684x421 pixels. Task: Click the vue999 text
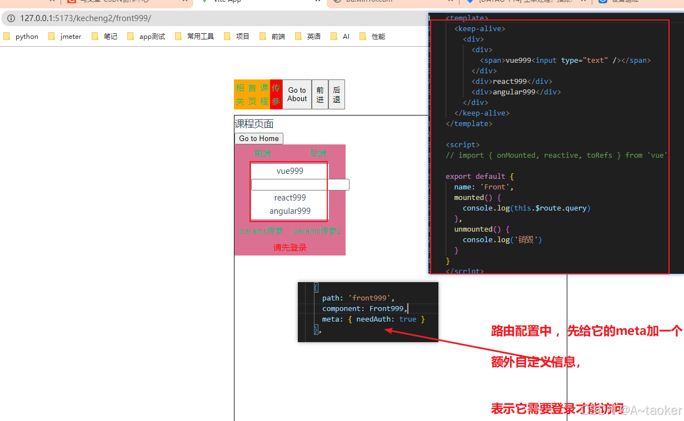click(x=290, y=171)
